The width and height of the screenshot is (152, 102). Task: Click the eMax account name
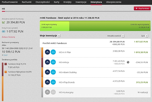[4, 45]
